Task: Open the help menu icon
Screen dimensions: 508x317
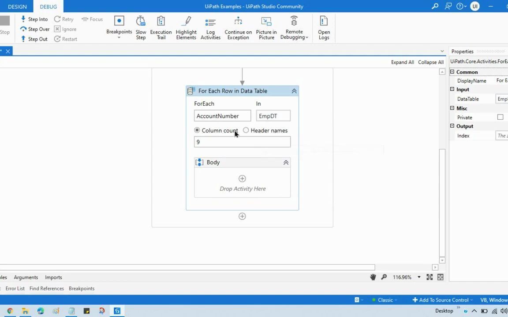Action: pyautogui.click(x=461, y=6)
